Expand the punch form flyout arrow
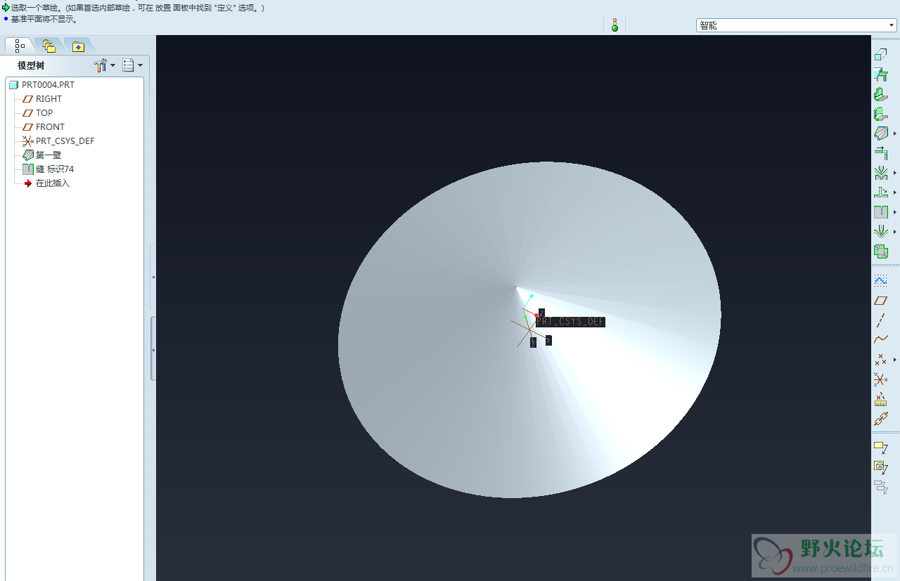Image resolution: width=900 pixels, height=581 pixels. pos(895,231)
